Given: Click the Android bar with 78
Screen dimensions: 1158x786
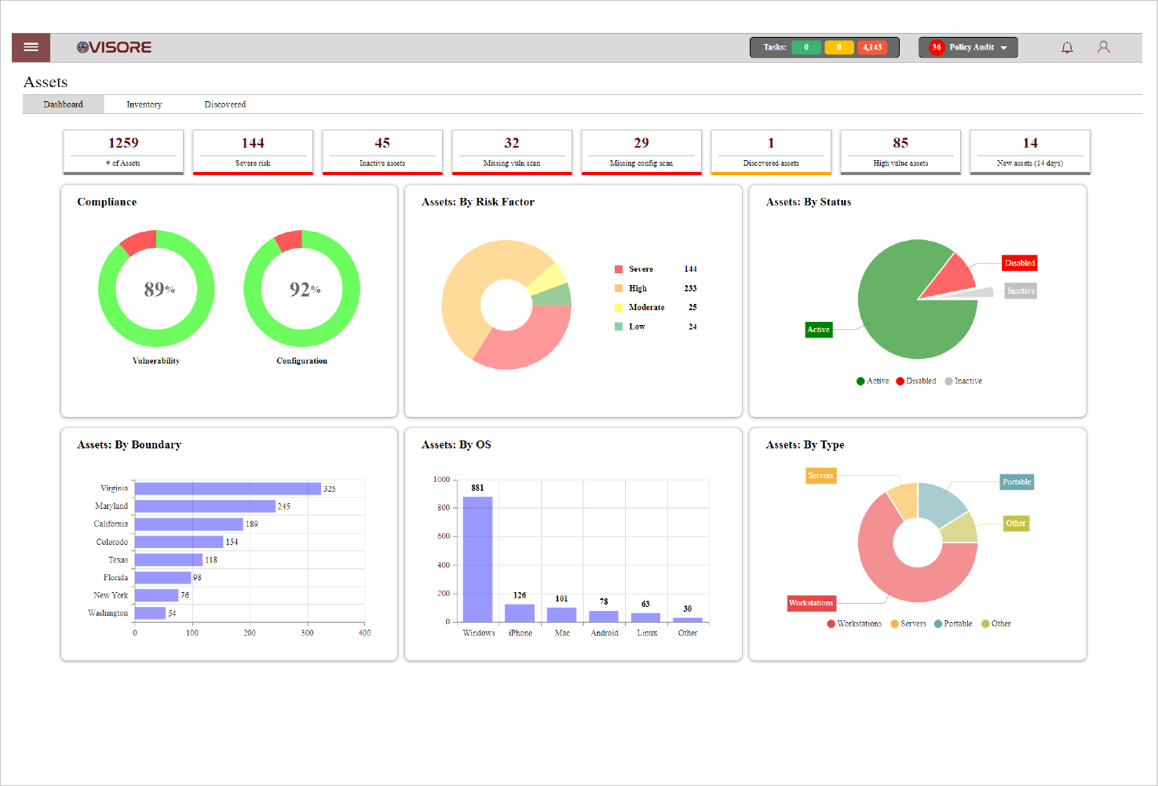Looking at the screenshot, I should click(x=604, y=616).
